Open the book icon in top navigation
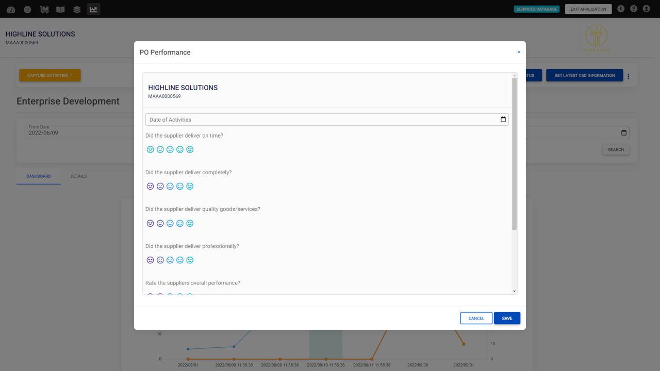The image size is (660, 371). [60, 9]
